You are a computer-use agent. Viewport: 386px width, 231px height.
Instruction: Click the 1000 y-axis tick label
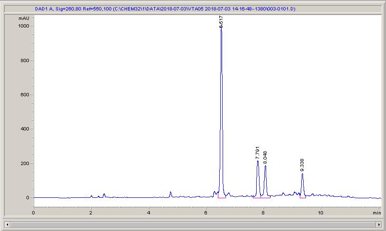click(x=24, y=26)
